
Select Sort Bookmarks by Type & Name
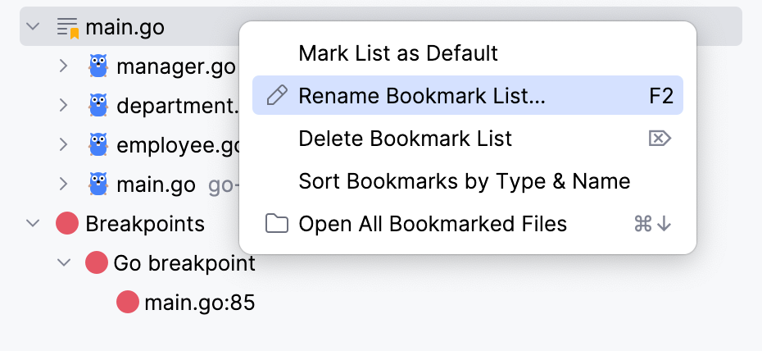click(x=465, y=181)
